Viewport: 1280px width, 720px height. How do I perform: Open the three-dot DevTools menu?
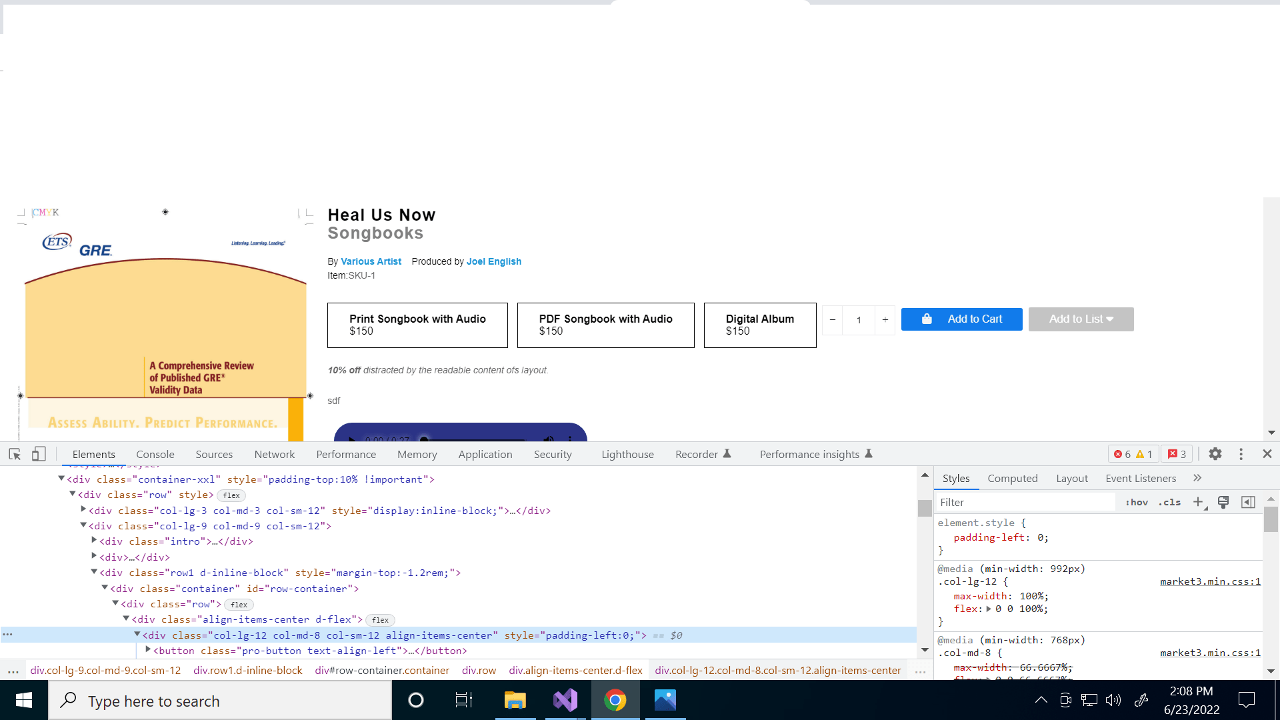coord(1241,454)
